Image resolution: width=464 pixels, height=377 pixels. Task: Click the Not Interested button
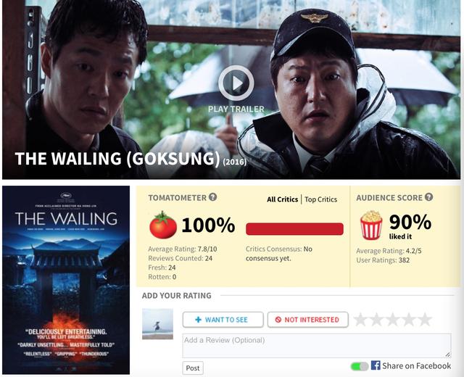[307, 320]
